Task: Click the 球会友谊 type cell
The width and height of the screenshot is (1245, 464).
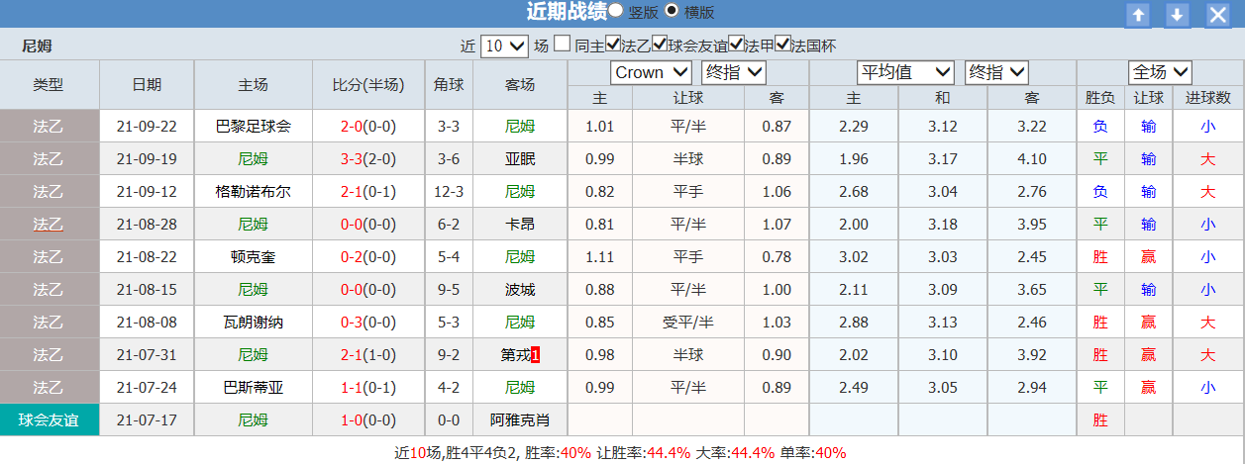Action: click(x=50, y=420)
